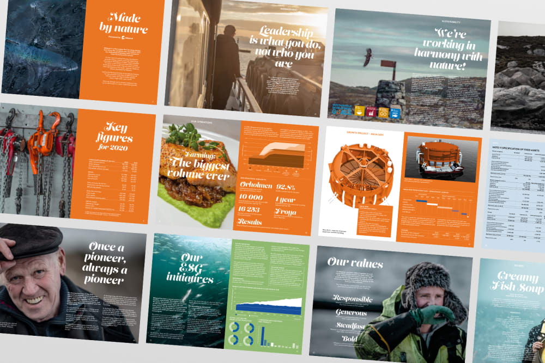
Task: Click the yellow SDG goal icon
Action: point(359,111)
